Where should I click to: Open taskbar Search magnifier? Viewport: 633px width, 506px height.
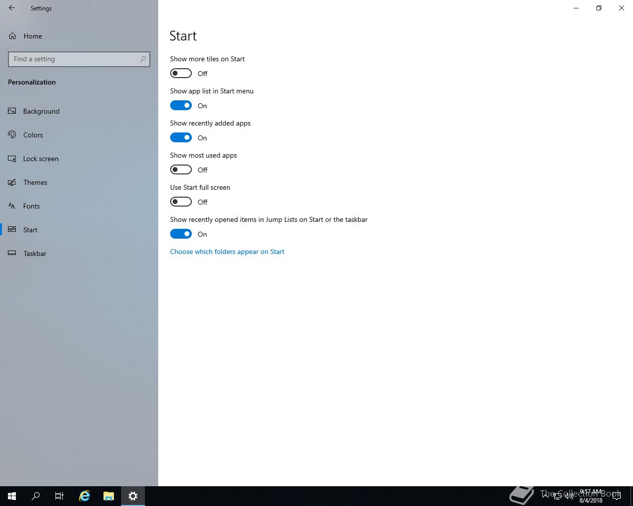[36, 496]
